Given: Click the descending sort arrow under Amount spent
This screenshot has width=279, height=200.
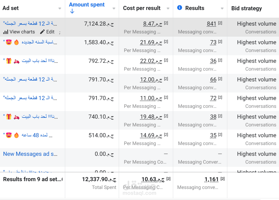Looking at the screenshot, I should pos(72,11).
